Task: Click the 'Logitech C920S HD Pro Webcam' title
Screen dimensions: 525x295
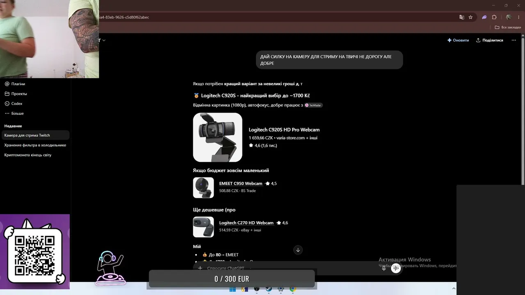Action: (284, 130)
